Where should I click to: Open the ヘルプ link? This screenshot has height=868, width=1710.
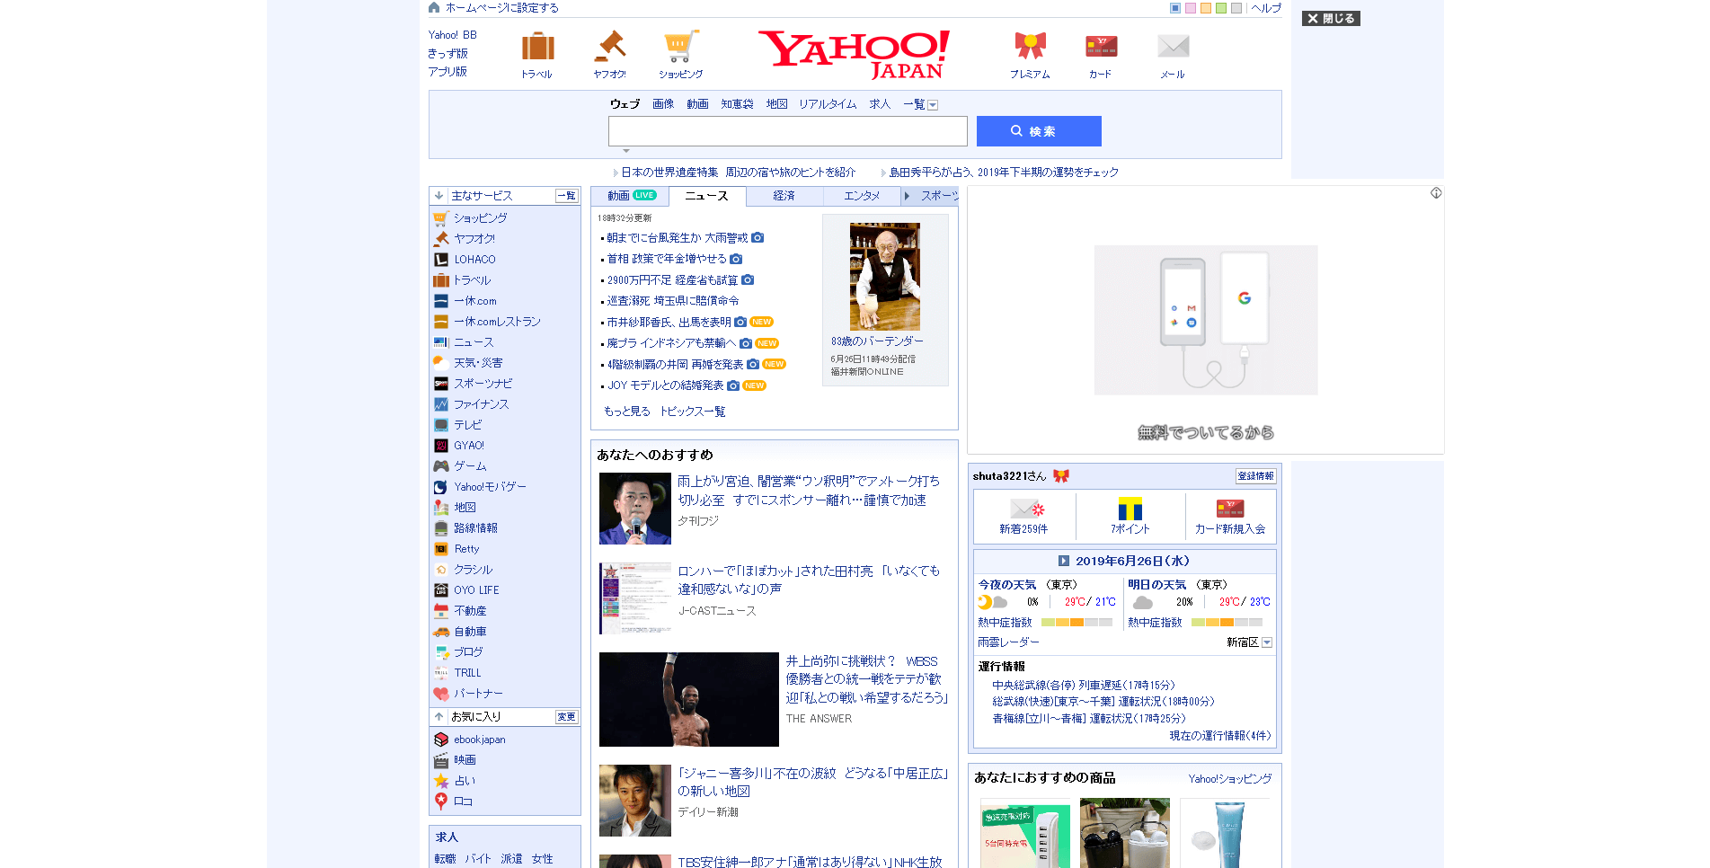coord(1266,8)
